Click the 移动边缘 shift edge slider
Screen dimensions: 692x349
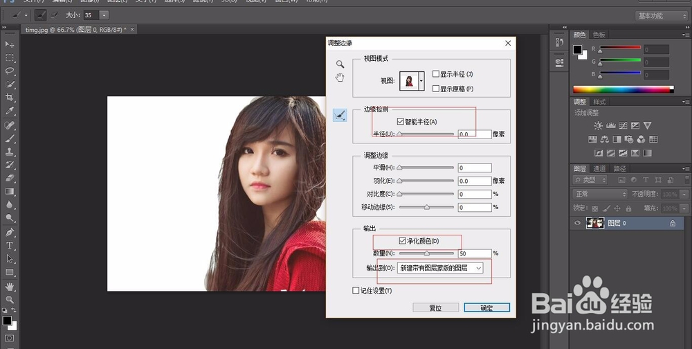(x=426, y=207)
